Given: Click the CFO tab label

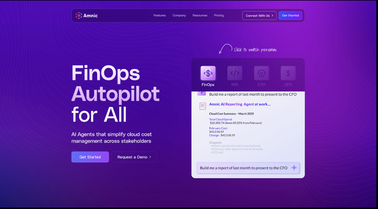Looking at the screenshot, I should coord(288,85).
